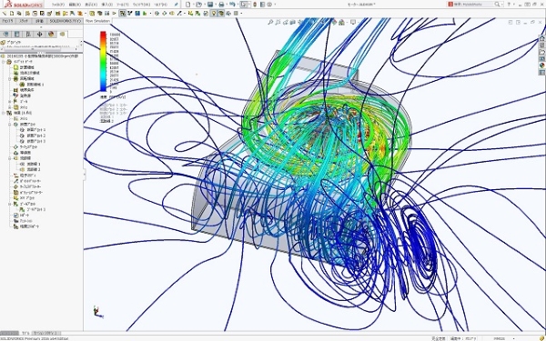The width and height of the screenshot is (546, 341).
Task: Switch to the Flow Simulation tab
Action: [98, 21]
